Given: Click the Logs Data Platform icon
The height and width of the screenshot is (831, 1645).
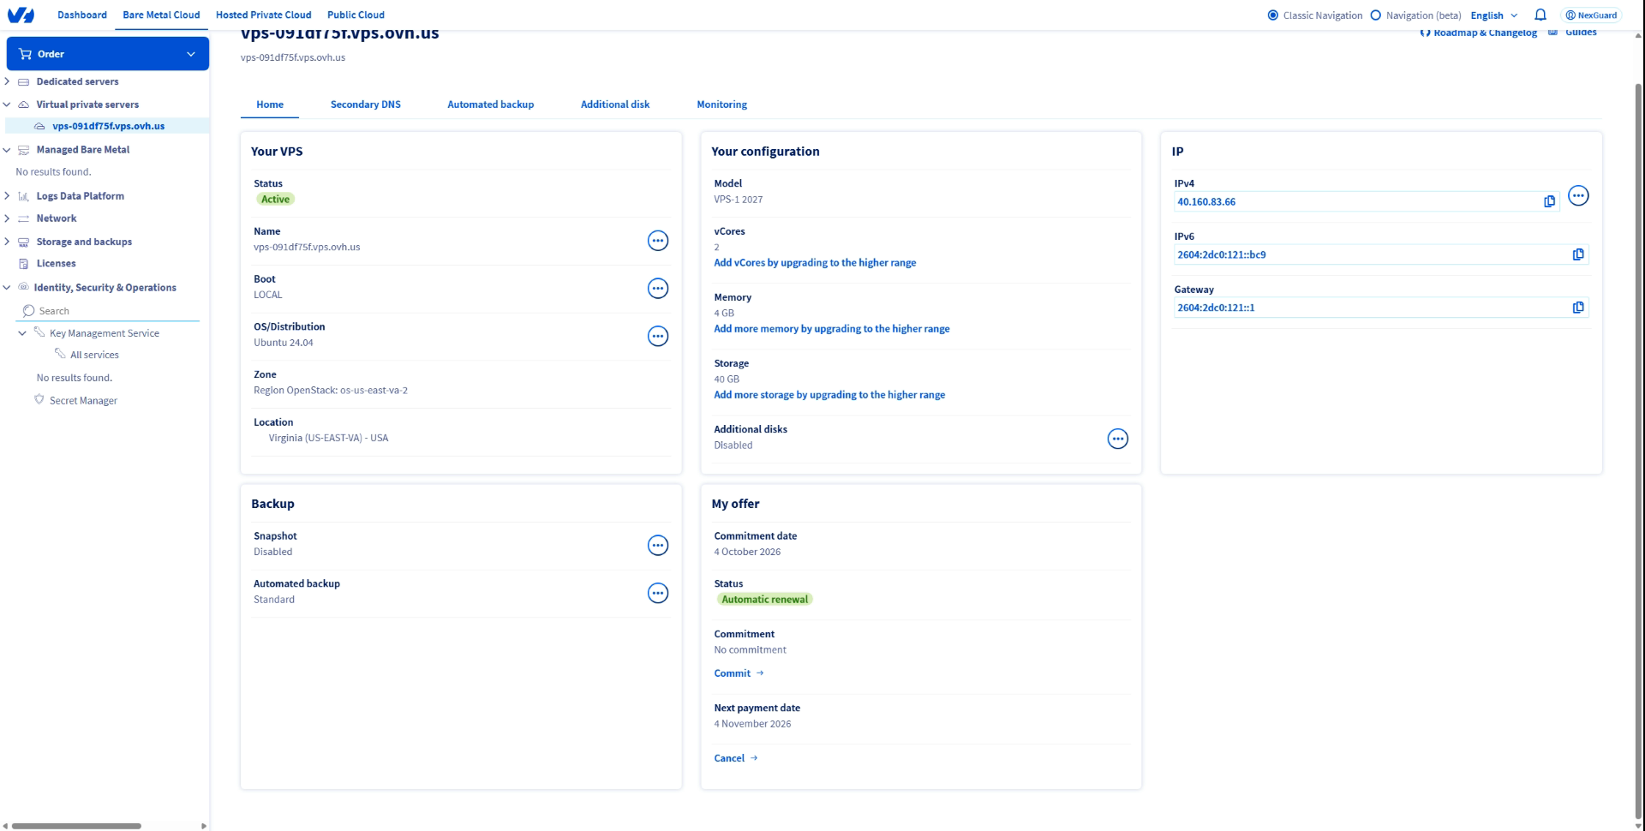Looking at the screenshot, I should (24, 196).
